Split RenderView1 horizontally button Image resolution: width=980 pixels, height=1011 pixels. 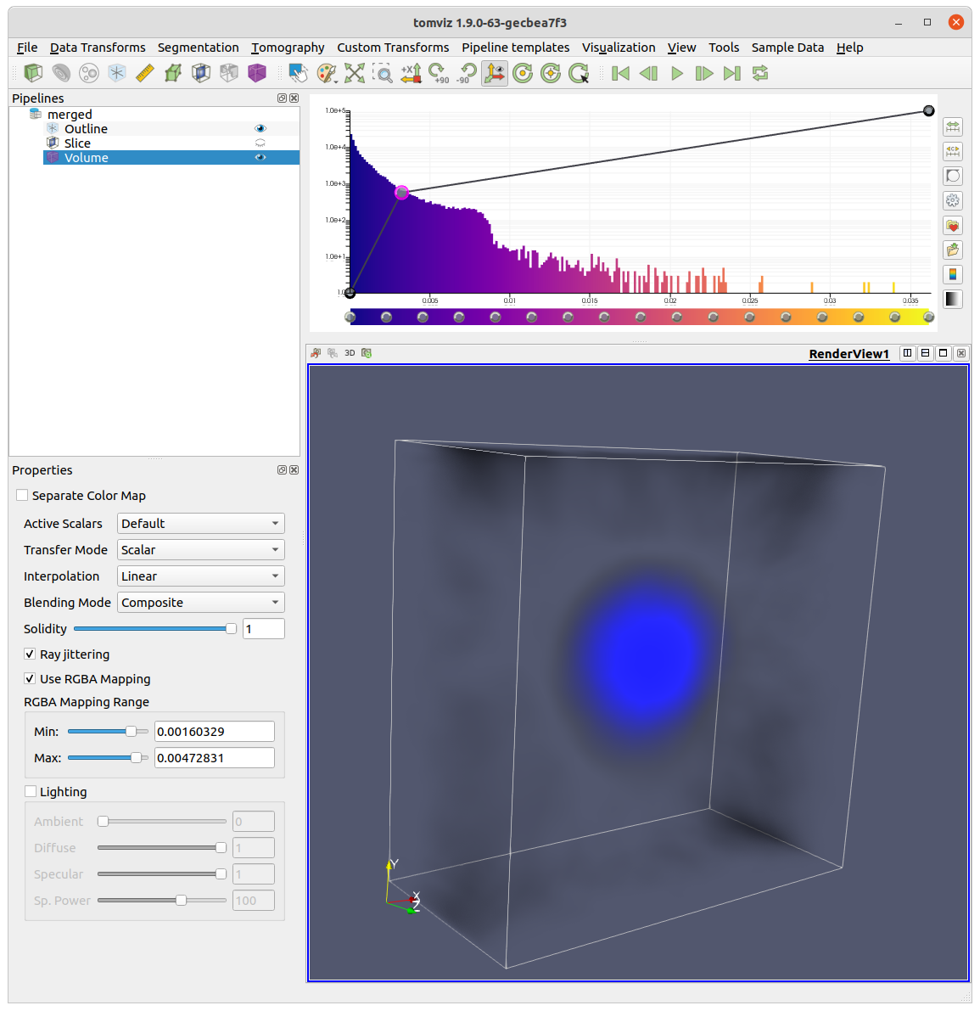(907, 352)
